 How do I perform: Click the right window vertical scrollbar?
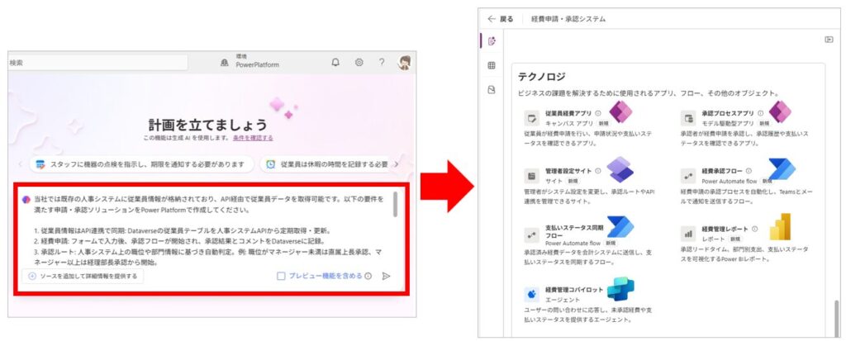838,319
